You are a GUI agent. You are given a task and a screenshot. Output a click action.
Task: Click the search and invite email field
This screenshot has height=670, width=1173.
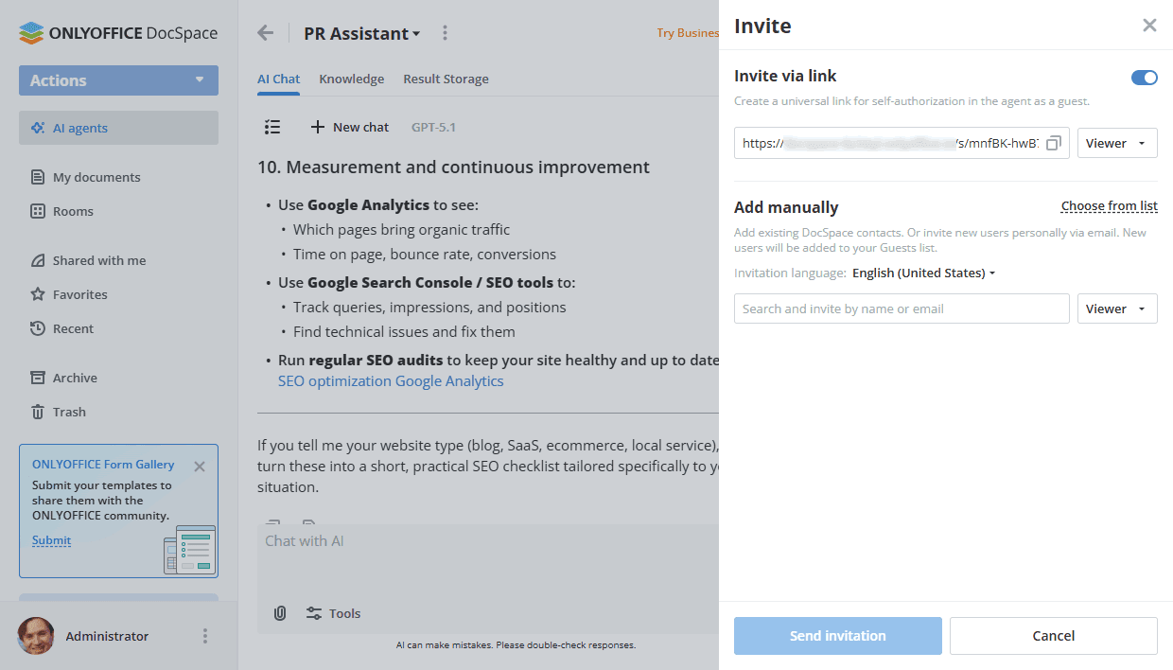[901, 309]
